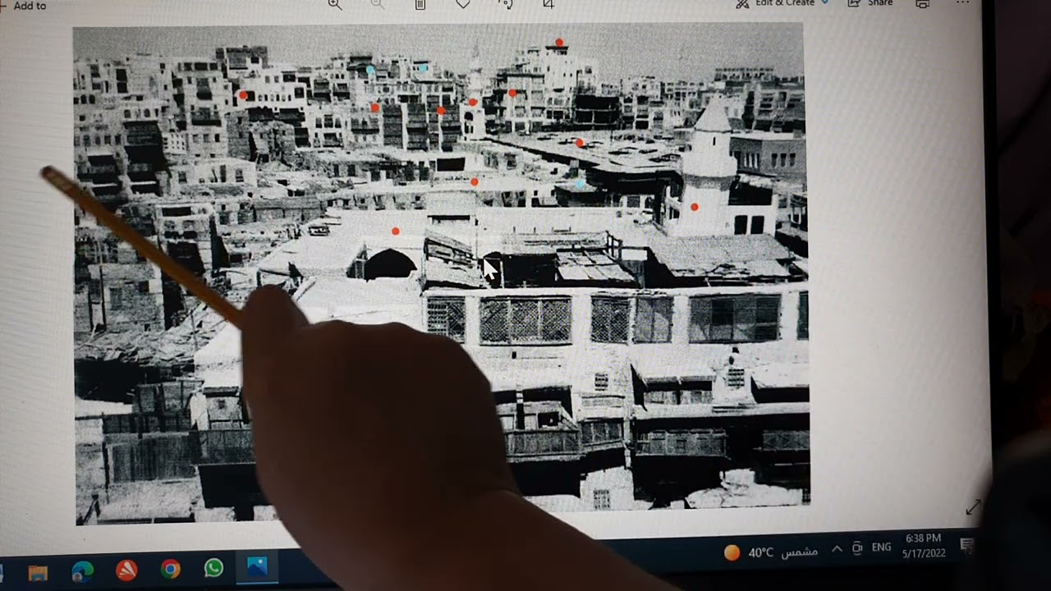Viewport: 1051px width, 591px height.
Task: Open the See more three-dots menu
Action: coord(963,3)
